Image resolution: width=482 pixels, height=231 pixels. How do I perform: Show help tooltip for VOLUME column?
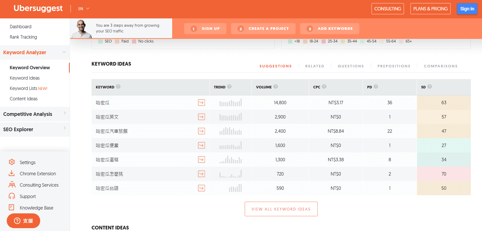pyautogui.click(x=276, y=87)
